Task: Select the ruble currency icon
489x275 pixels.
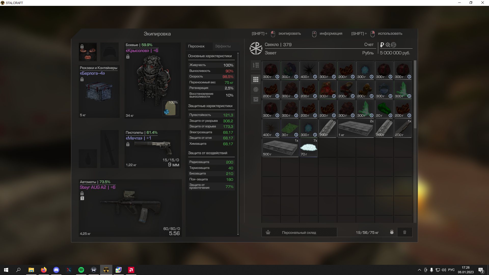Action: tap(382, 45)
